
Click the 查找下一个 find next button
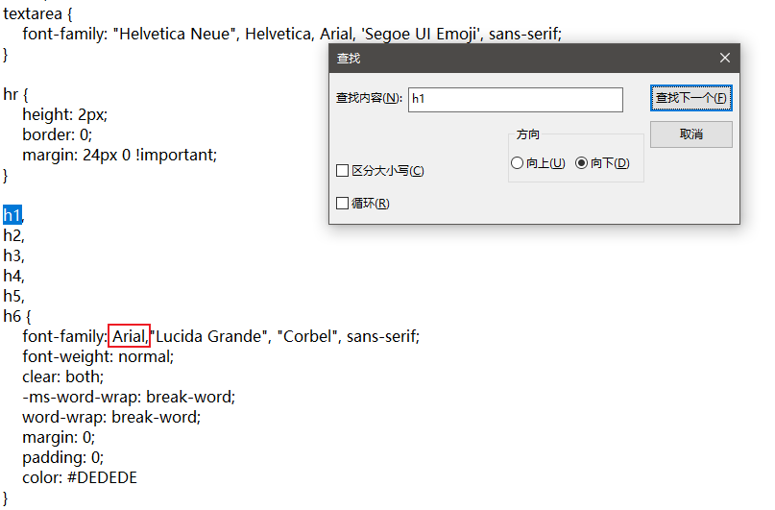pyautogui.click(x=691, y=98)
